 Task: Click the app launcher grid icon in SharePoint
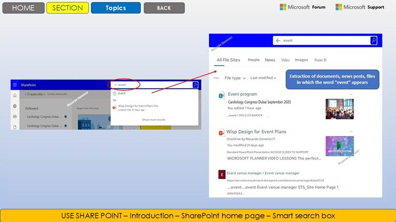pyautogui.click(x=15, y=85)
